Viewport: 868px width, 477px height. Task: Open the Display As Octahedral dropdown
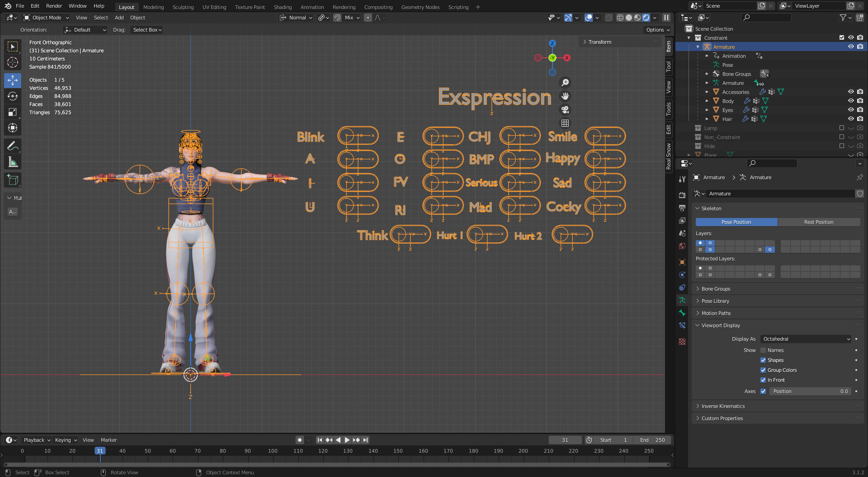coord(806,339)
